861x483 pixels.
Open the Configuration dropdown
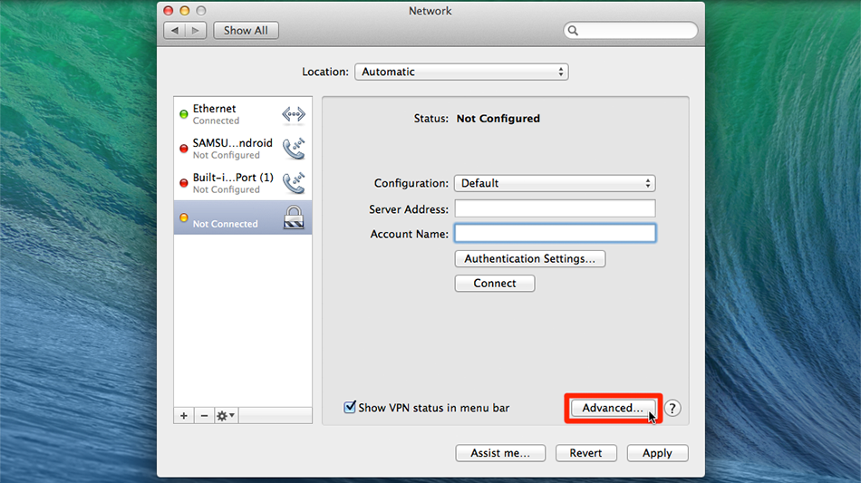[x=554, y=183]
